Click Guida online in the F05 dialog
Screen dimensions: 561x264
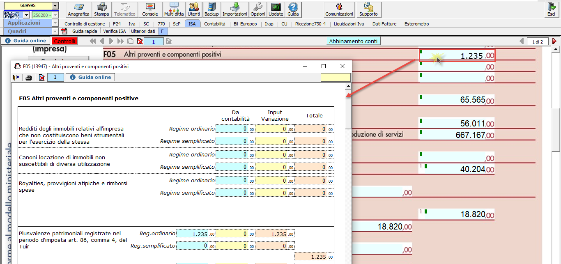coord(91,77)
